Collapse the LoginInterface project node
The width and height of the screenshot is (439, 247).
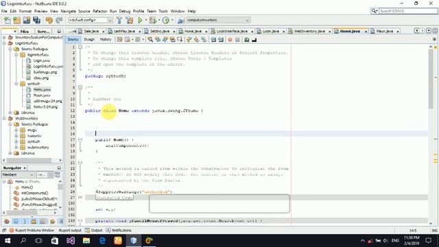tap(4, 43)
